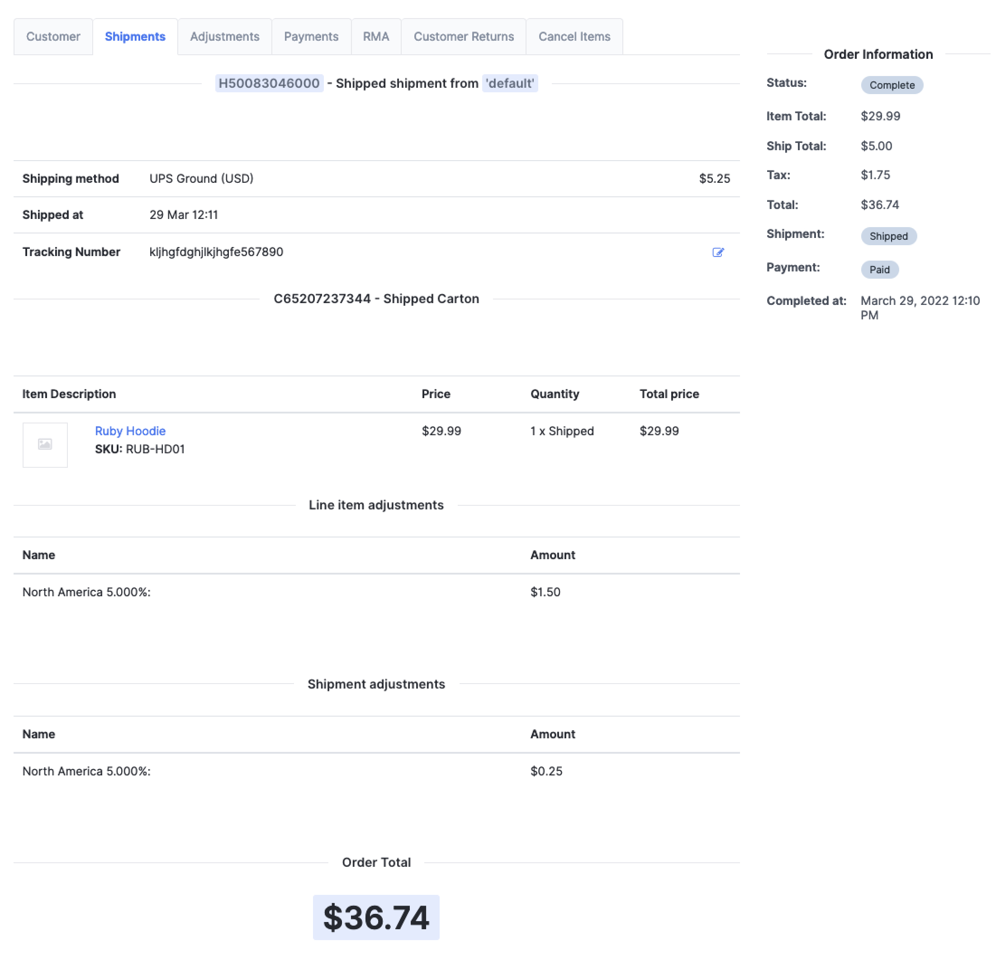Click the Complete status badge
This screenshot has width=996, height=960.
point(892,85)
